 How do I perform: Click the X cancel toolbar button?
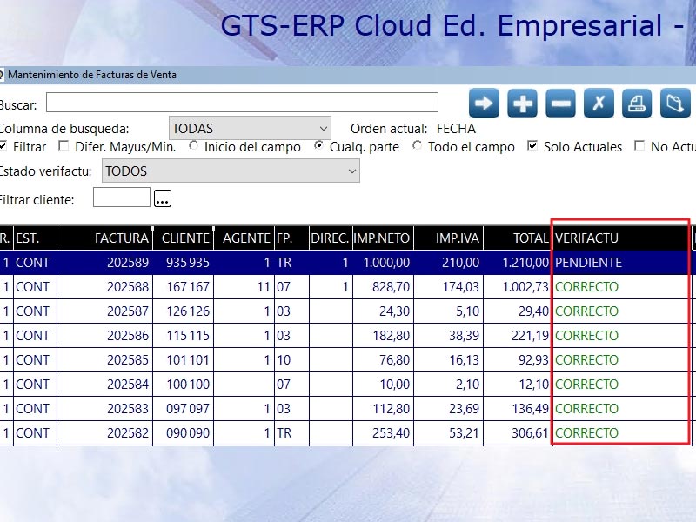point(599,104)
